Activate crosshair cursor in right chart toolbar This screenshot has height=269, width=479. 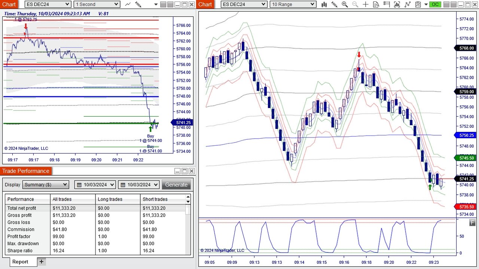pos(366,4)
